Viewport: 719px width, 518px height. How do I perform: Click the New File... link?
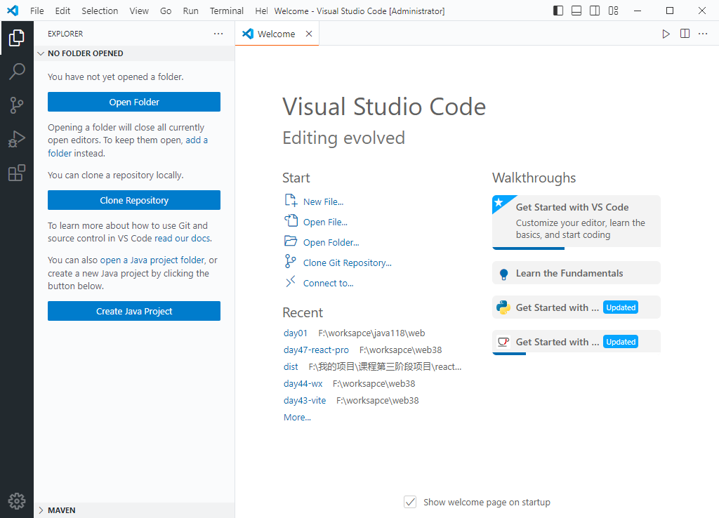pos(323,201)
